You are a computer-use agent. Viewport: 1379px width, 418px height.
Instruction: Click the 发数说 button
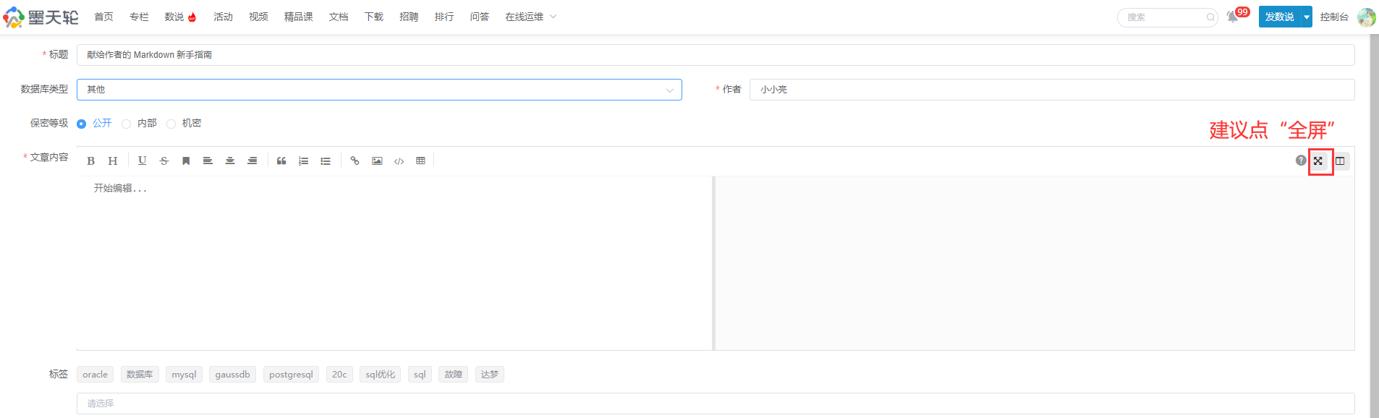pos(1279,17)
